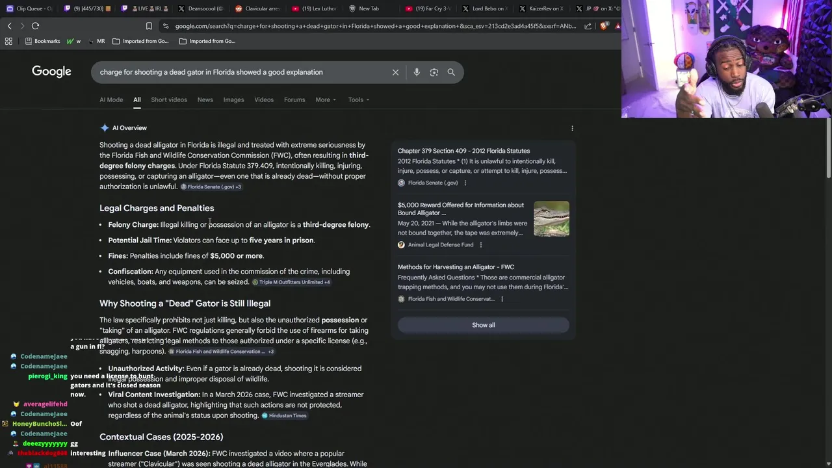Click into the Google search input field
832x468 pixels.
(240, 72)
